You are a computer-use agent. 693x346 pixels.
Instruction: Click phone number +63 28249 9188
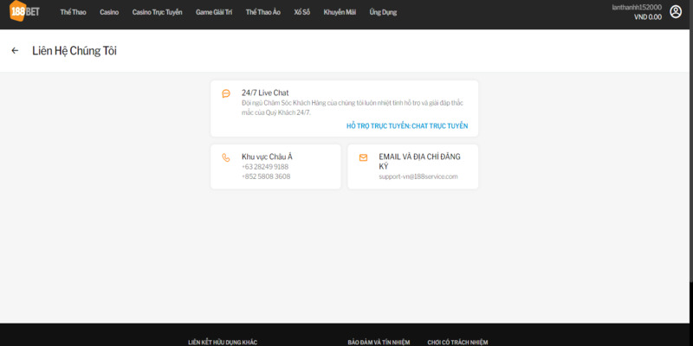[265, 166]
